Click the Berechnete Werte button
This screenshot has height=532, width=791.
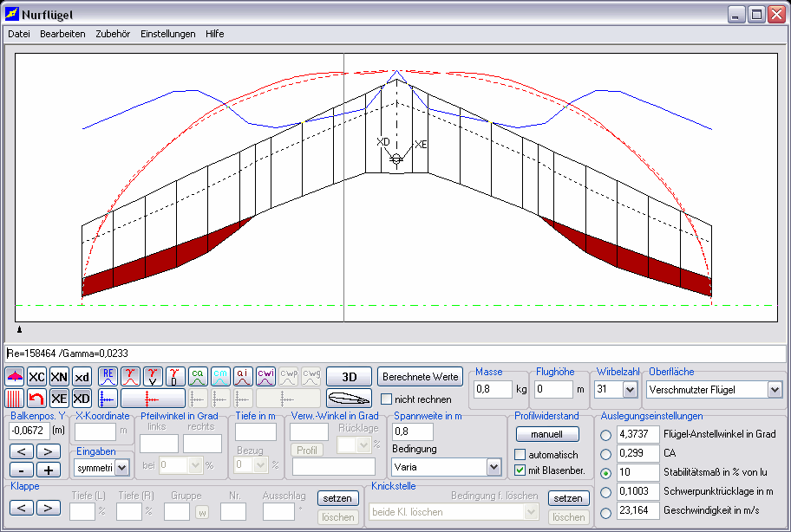[420, 377]
